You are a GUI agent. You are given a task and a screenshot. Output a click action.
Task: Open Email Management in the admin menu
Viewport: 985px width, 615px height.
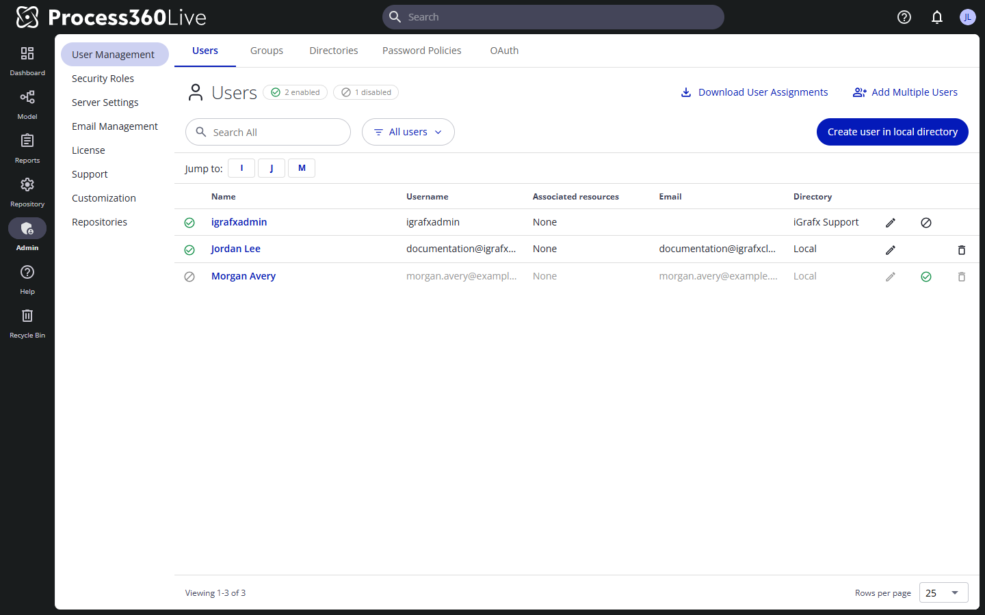[115, 126]
